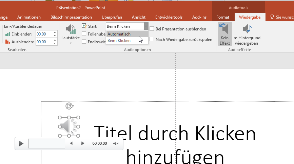Increase Ausblenden duration with up arrow
This screenshot has width=294, height=164.
pos(55,40)
